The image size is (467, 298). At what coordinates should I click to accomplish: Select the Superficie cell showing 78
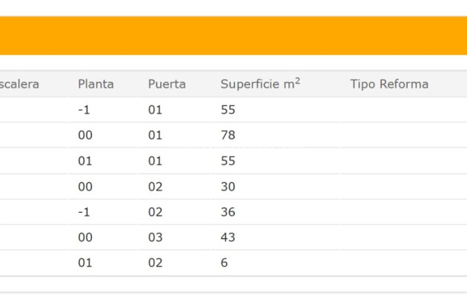coord(228,136)
